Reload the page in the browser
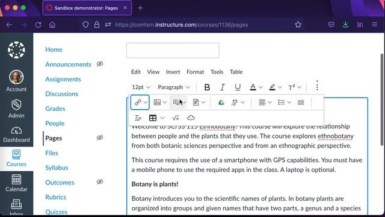 [38, 25]
